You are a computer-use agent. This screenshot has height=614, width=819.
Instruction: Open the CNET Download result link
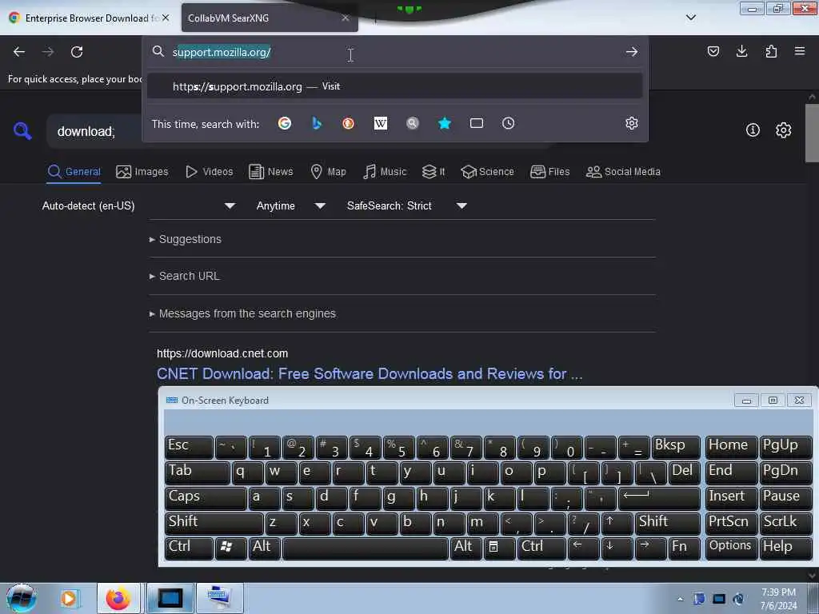(370, 374)
